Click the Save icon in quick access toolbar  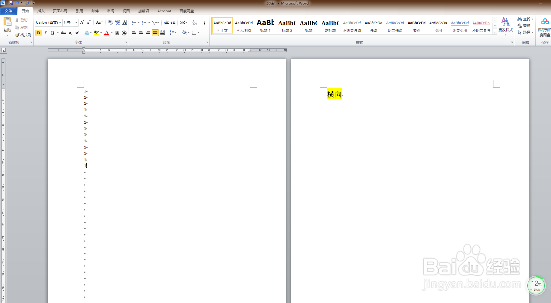pos(11,3)
